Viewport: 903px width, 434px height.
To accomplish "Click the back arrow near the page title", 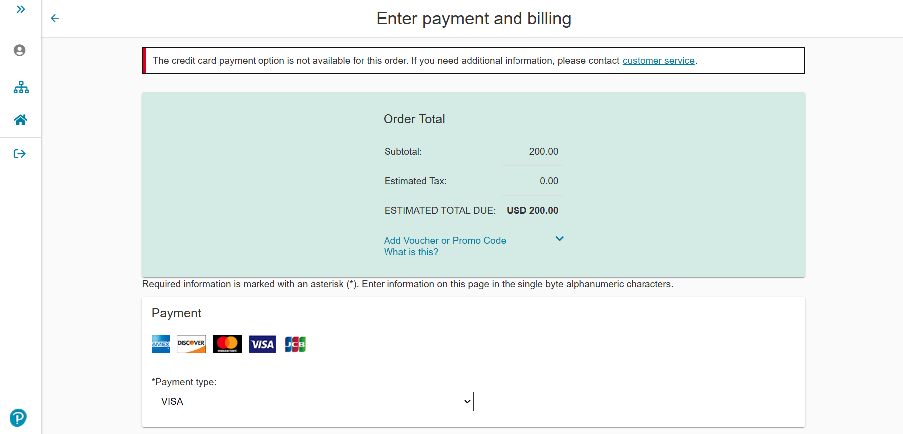I will tap(55, 18).
